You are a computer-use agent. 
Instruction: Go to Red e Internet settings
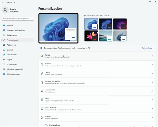point(18,35)
